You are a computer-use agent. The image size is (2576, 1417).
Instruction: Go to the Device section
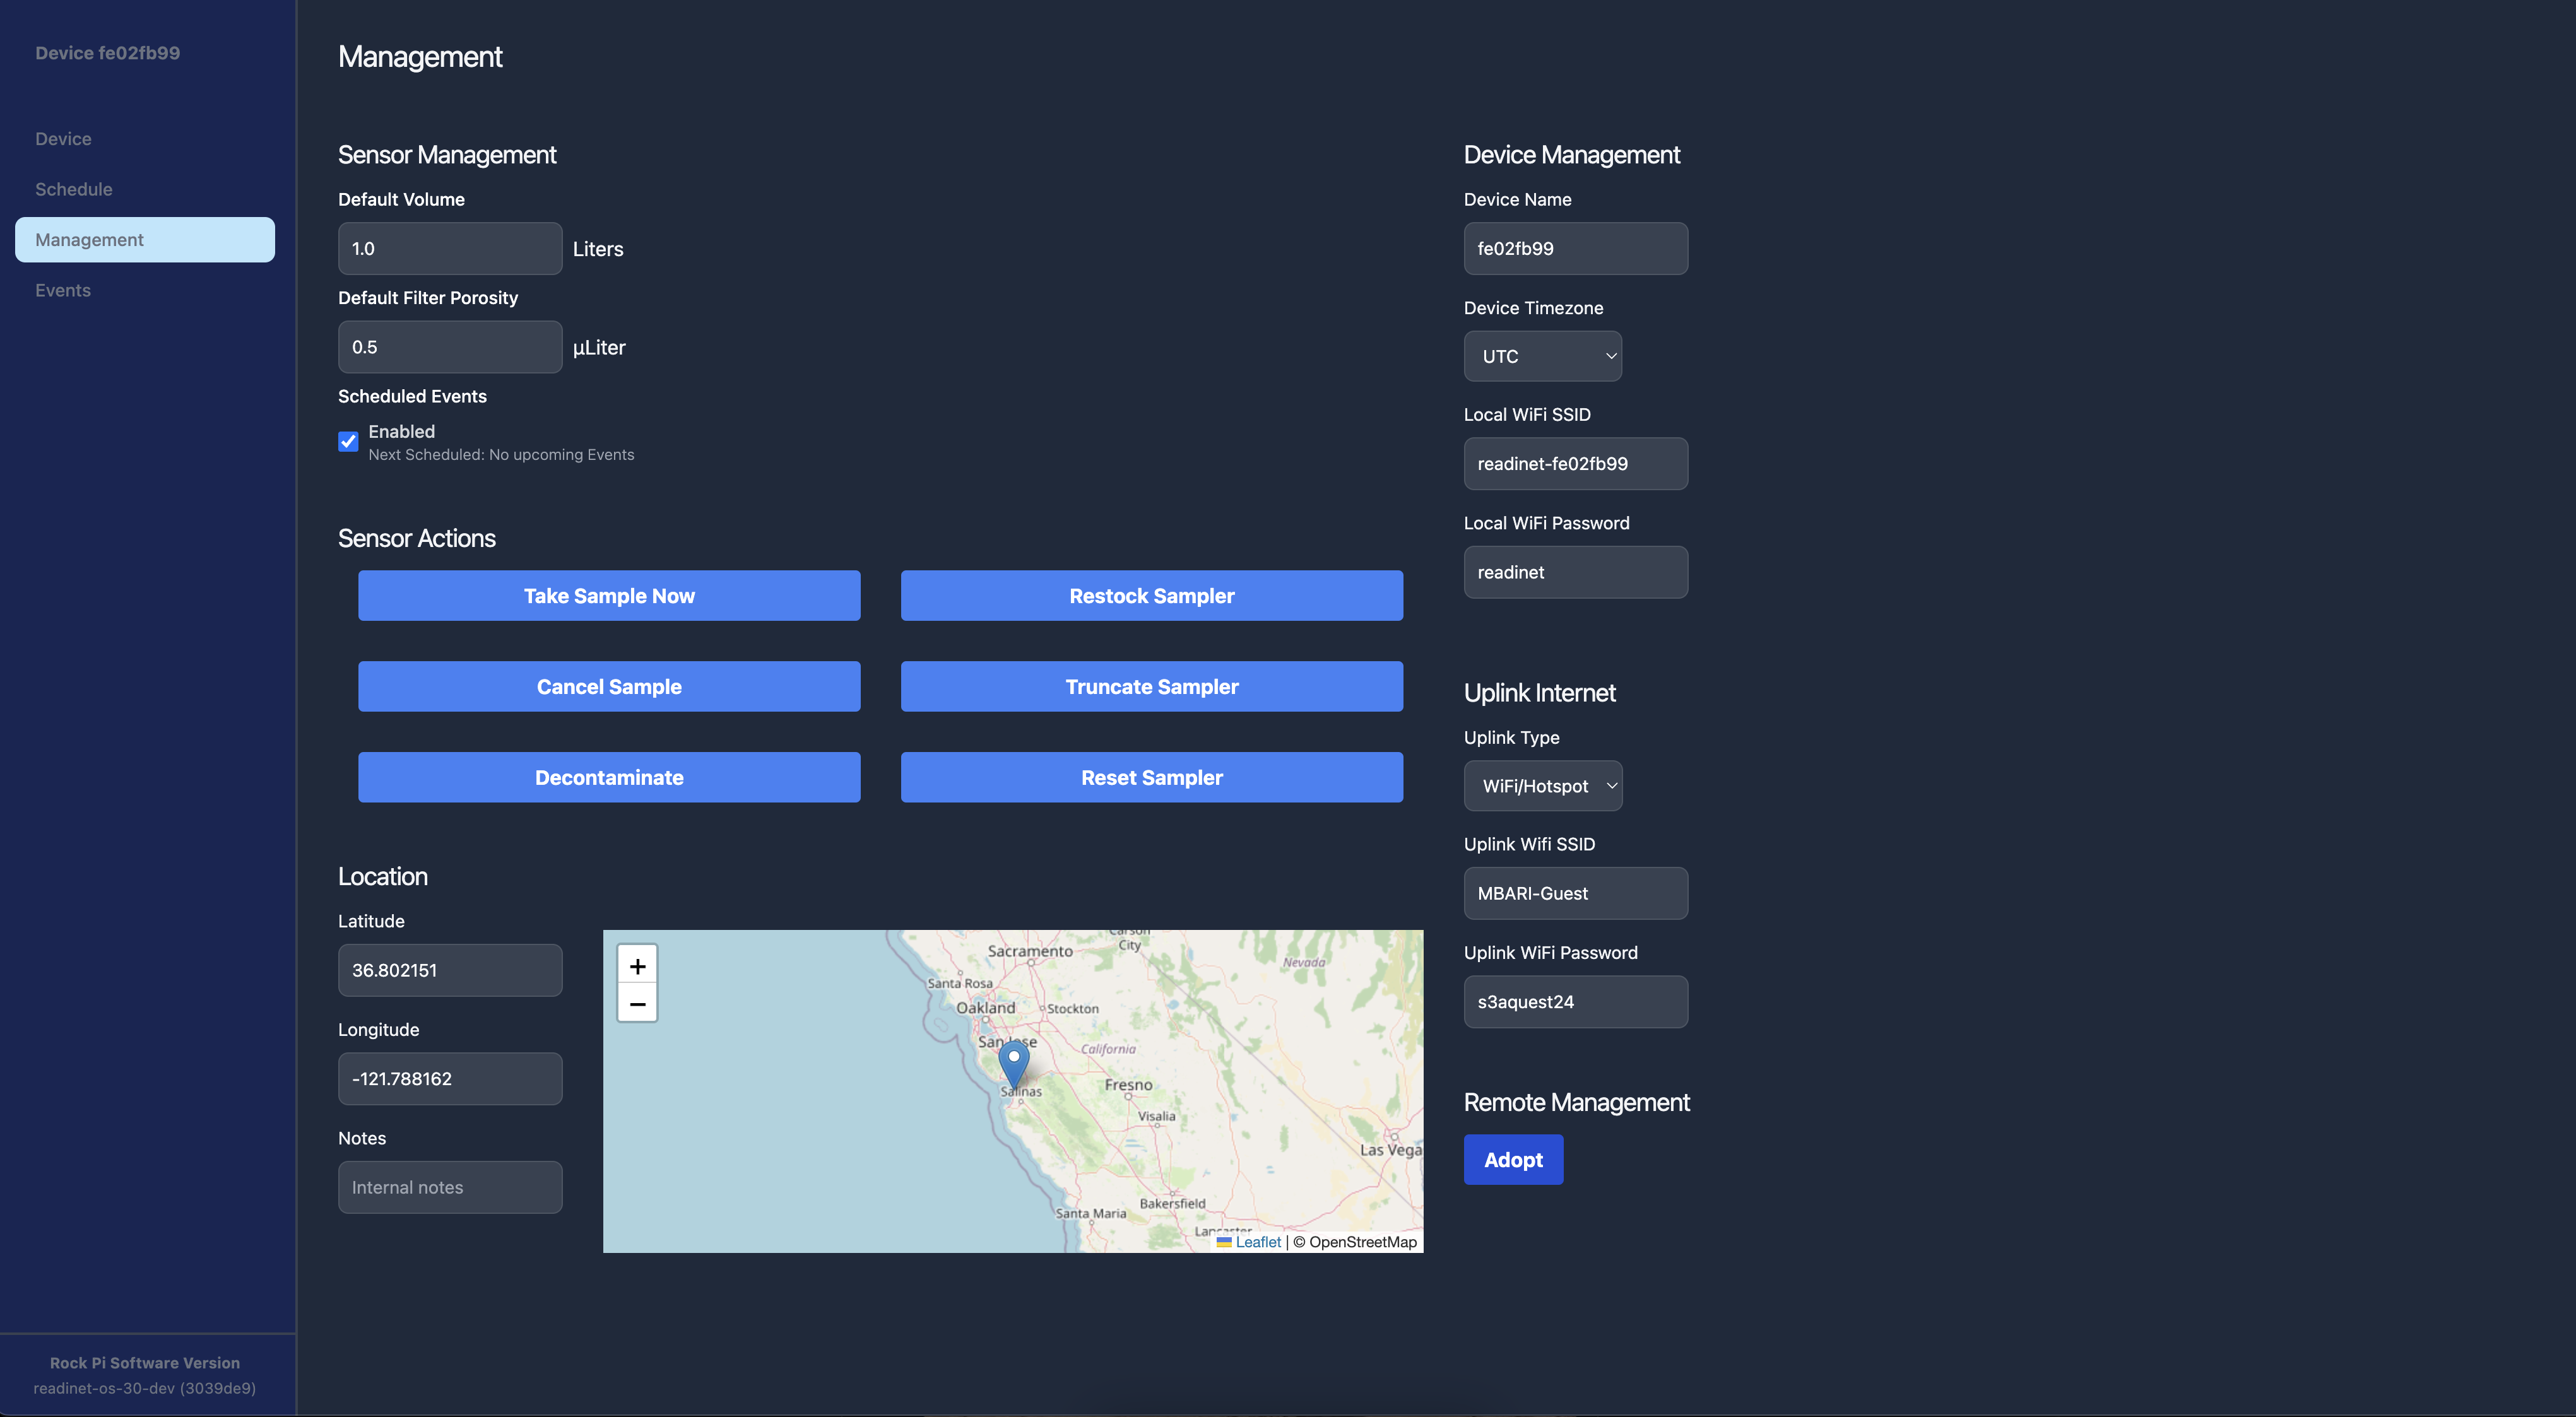[x=63, y=138]
